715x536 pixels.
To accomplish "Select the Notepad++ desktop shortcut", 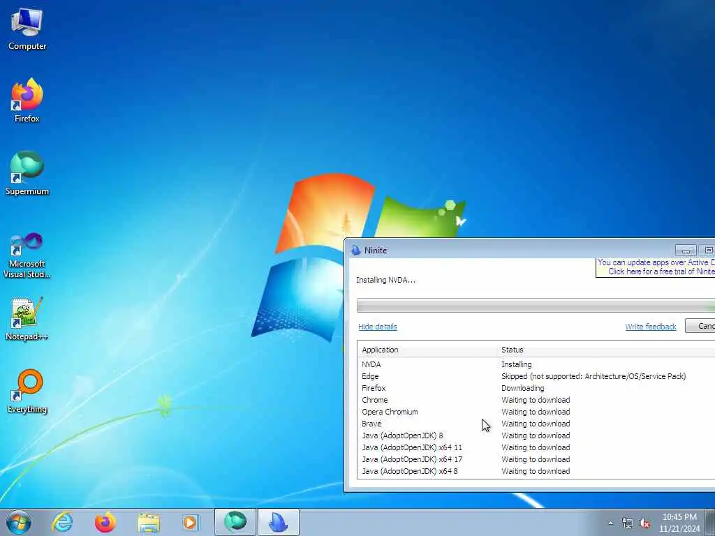I will click(x=27, y=319).
